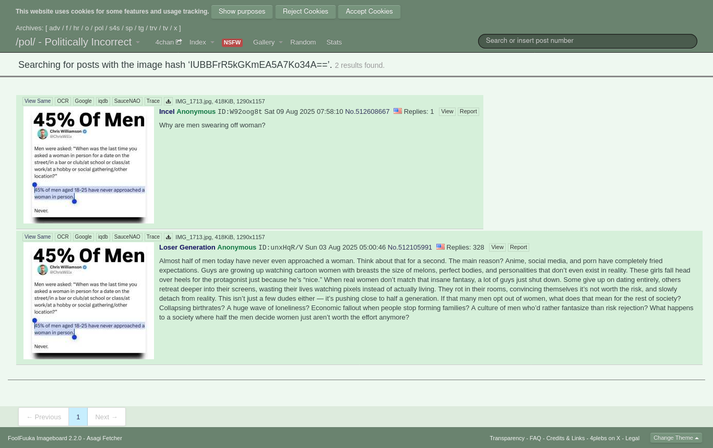Viewport: 713px width, 448px height.
Task: Open FoolFuuka Imageboard 2.2.0 link
Action: pos(45,438)
